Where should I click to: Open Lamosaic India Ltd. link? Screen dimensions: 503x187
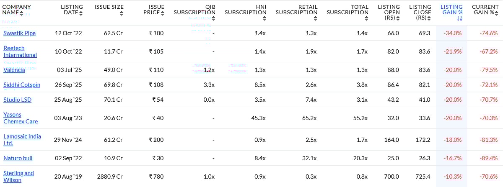22,140
